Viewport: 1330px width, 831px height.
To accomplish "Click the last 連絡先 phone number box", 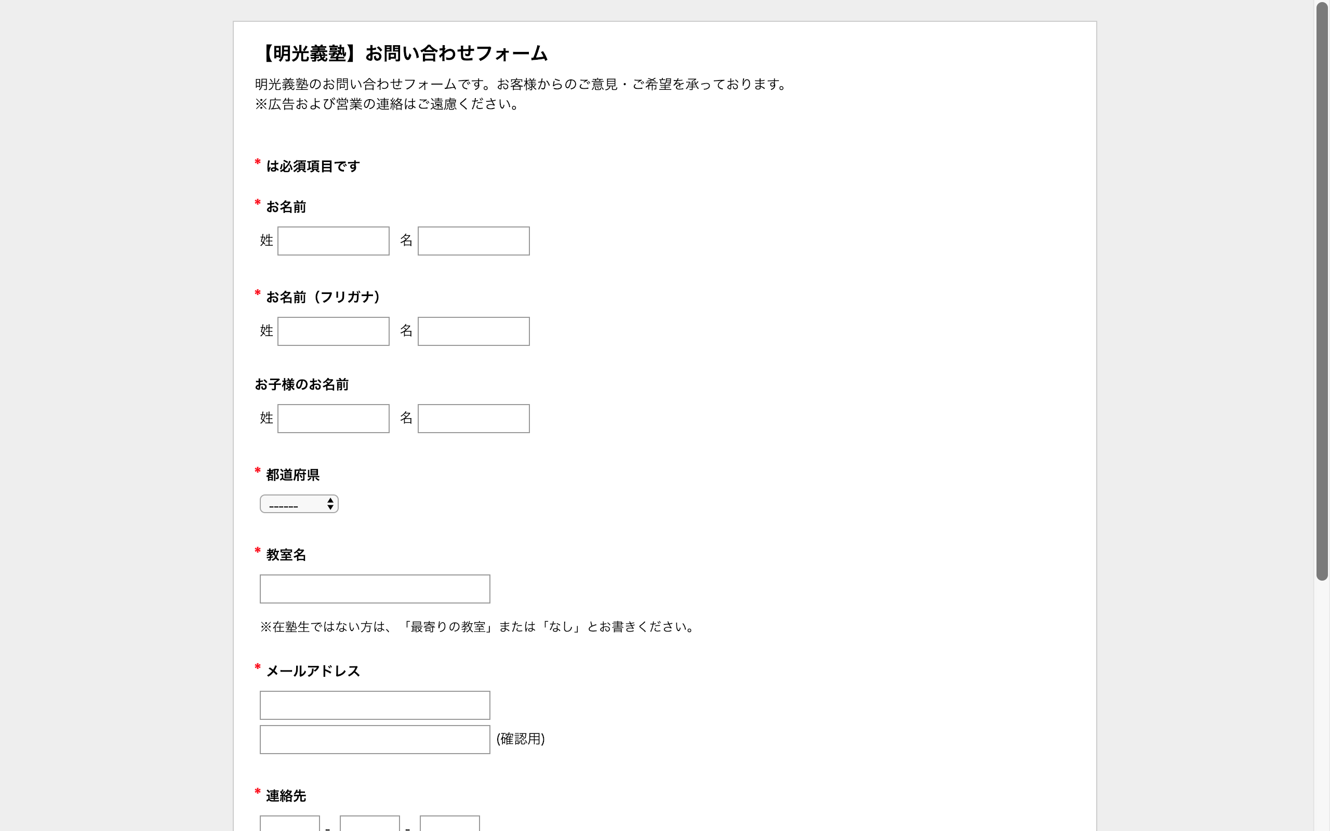I will click(449, 823).
